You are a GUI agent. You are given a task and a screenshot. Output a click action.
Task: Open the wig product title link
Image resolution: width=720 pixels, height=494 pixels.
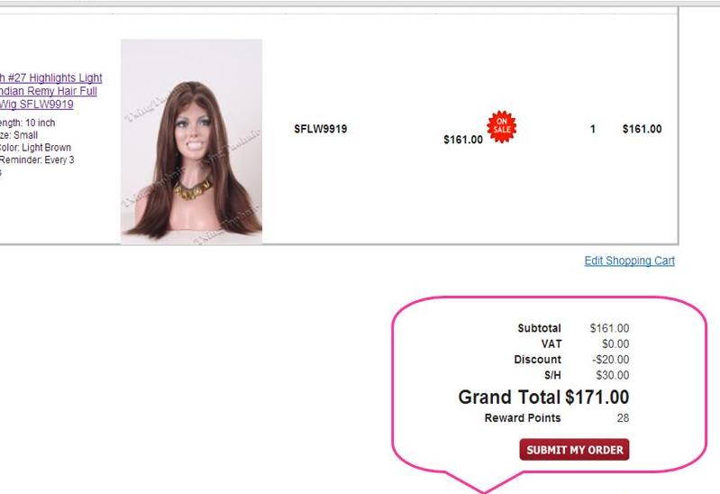click(51, 91)
